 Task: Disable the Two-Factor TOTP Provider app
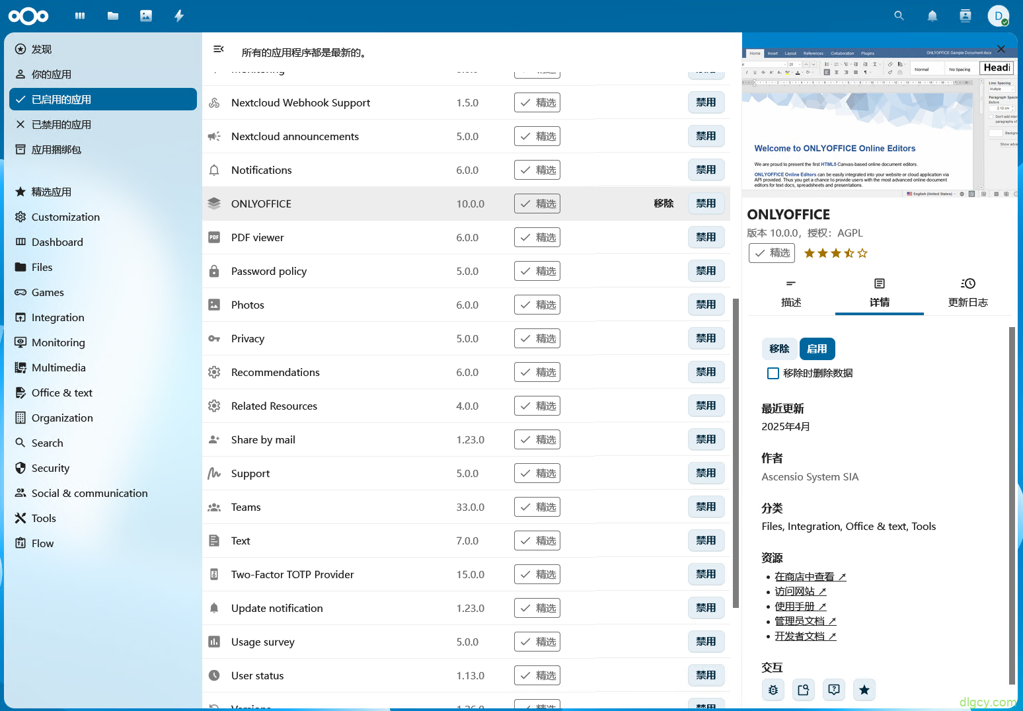(706, 574)
